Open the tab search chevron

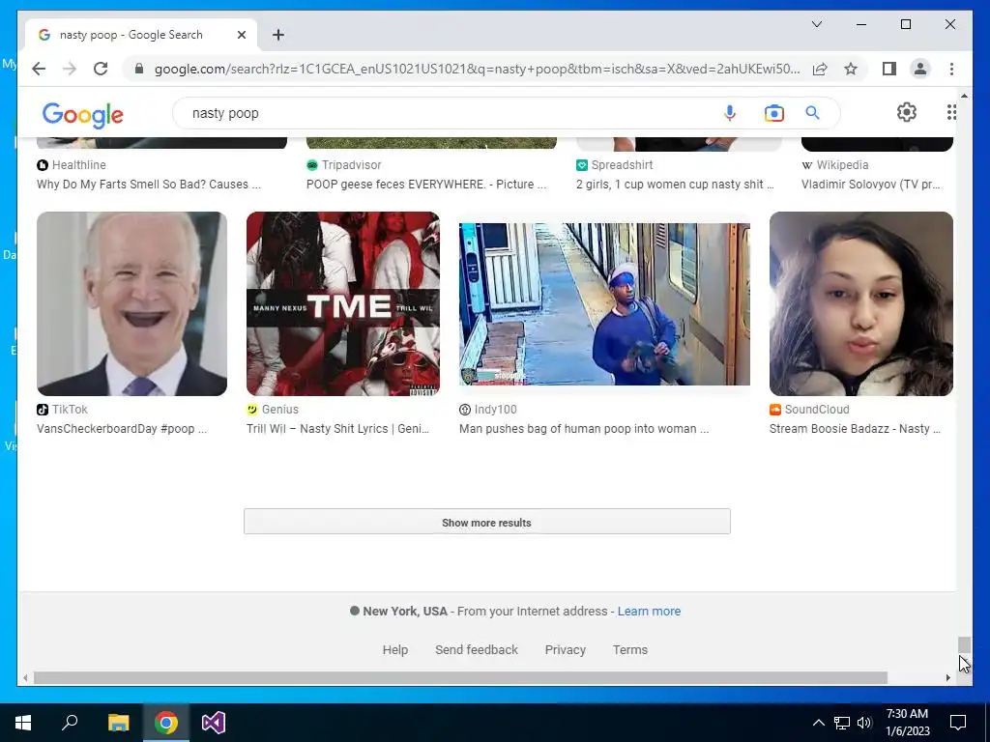pyautogui.click(x=816, y=24)
